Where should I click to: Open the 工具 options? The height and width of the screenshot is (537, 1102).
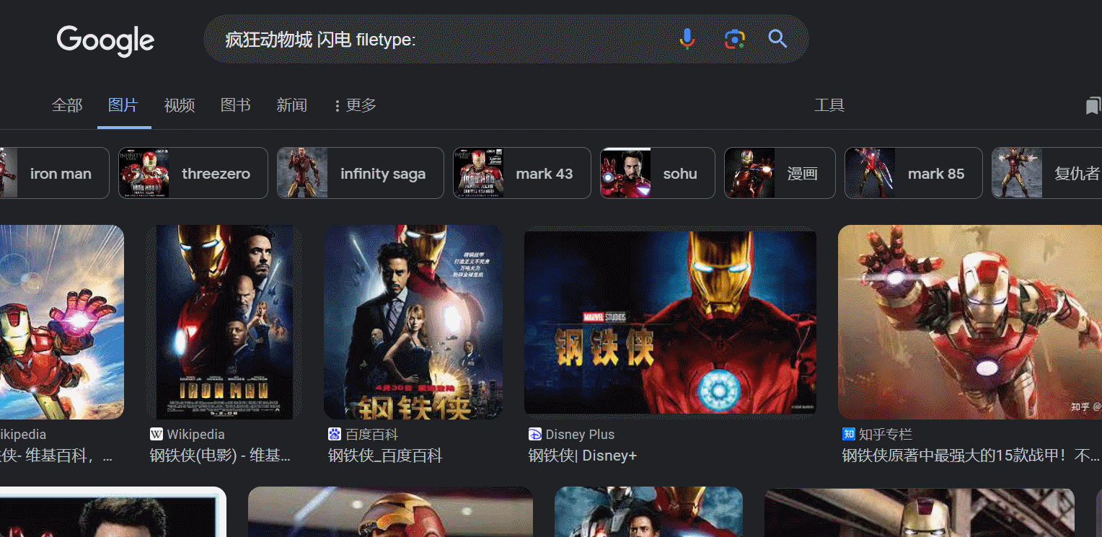coord(829,105)
